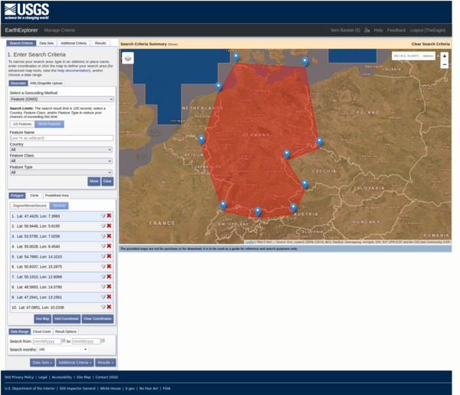460x395 pixels.
Task: Open the map layers control icon
Action: (x=128, y=58)
